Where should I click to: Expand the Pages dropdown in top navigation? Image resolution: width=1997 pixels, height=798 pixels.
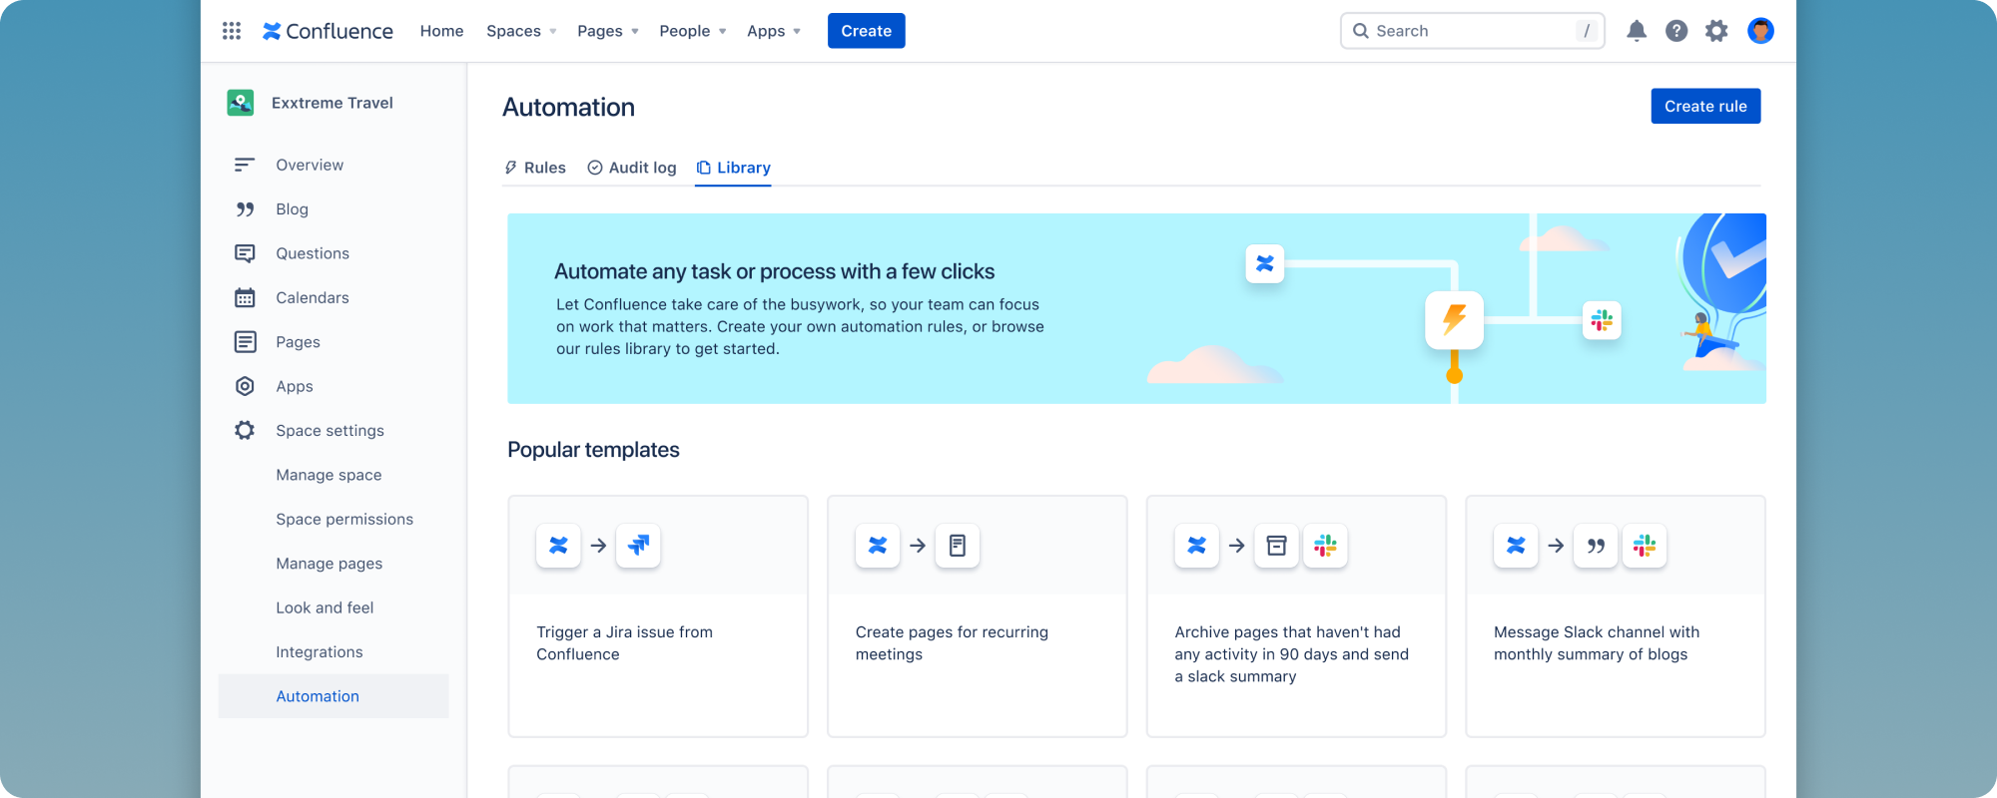coord(607,31)
